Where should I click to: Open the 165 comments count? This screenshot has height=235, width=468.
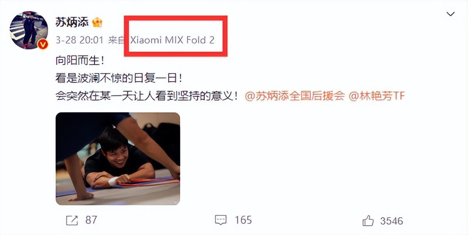pos(243,220)
